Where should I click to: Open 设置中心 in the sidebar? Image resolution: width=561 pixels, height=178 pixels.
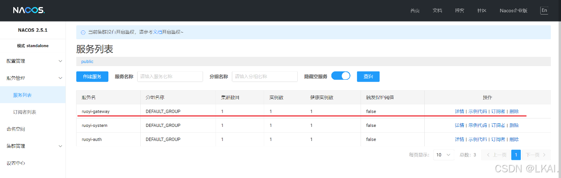[x=33, y=163]
